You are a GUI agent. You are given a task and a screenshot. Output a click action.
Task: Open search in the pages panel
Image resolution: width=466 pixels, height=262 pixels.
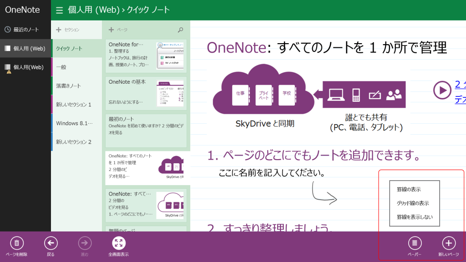181,30
